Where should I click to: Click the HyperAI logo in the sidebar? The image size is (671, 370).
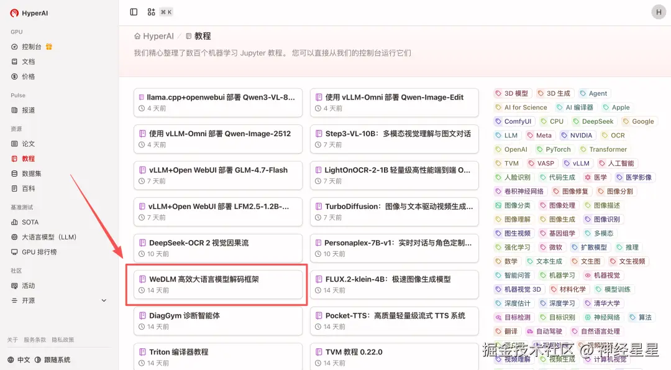[29, 13]
